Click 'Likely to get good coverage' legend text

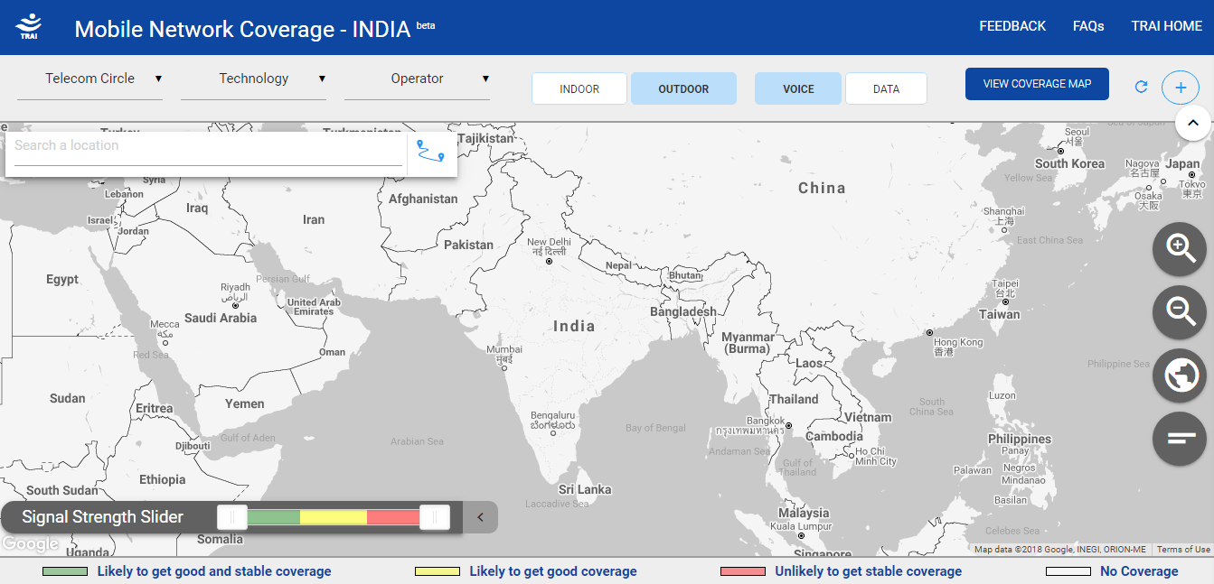coord(553,571)
